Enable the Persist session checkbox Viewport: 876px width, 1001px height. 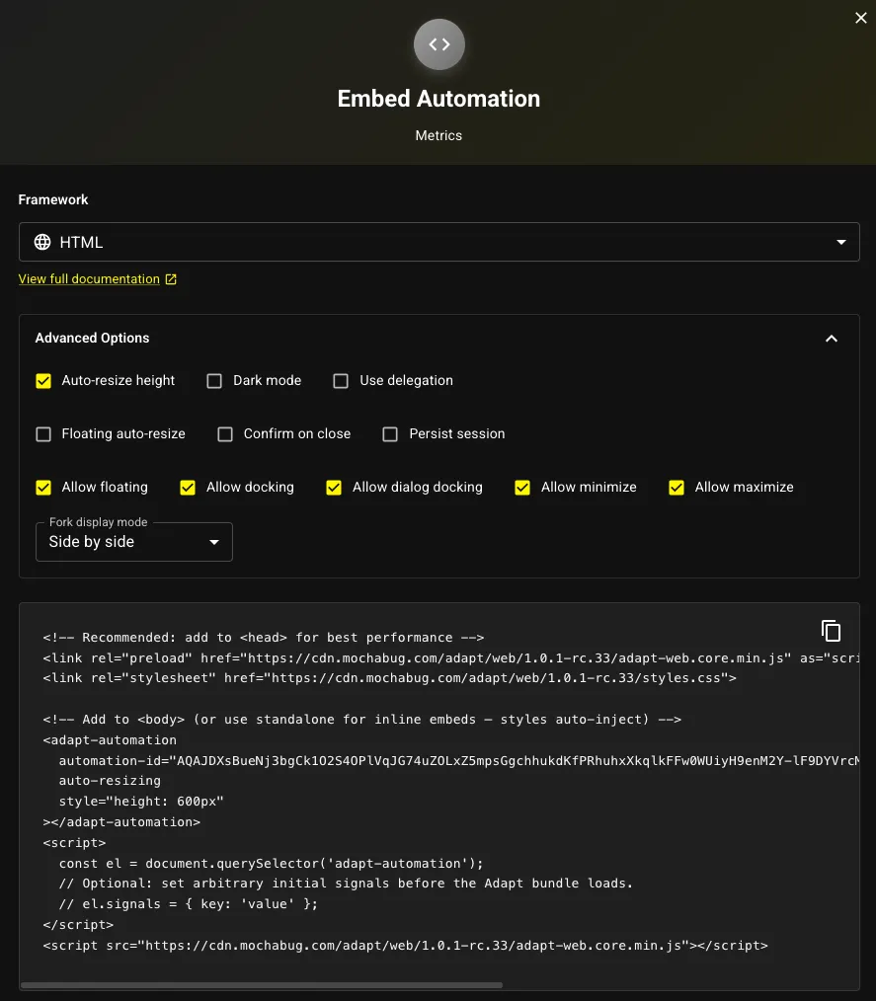point(390,434)
